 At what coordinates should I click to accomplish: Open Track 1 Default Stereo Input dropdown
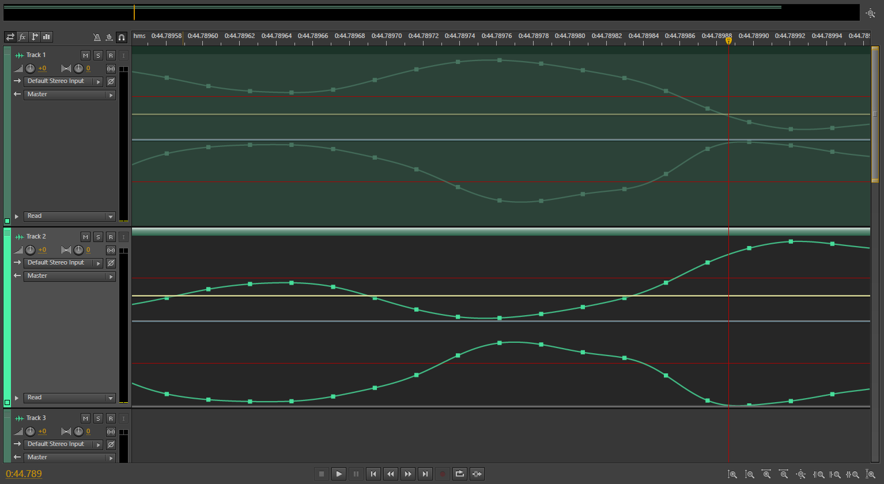point(63,81)
